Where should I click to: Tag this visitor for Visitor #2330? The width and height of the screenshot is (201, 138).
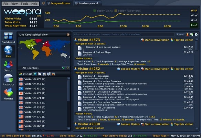[182, 124]
